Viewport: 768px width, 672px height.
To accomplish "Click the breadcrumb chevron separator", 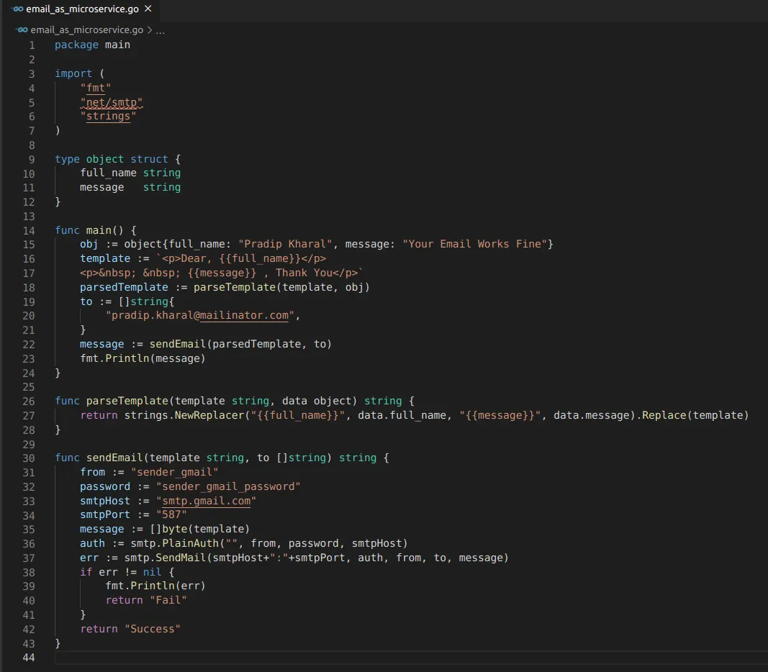I will [x=150, y=29].
